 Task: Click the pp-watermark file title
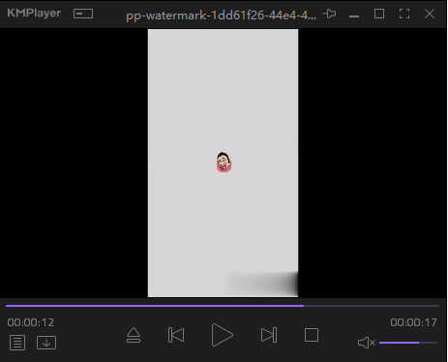coord(221,15)
